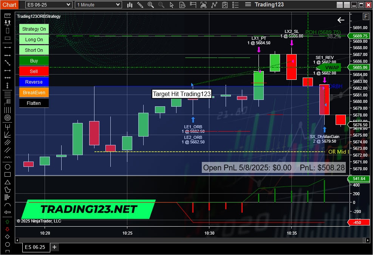373x255 pixels.
Task: Select the triangle drawing tool
Action: click(x=8, y=182)
